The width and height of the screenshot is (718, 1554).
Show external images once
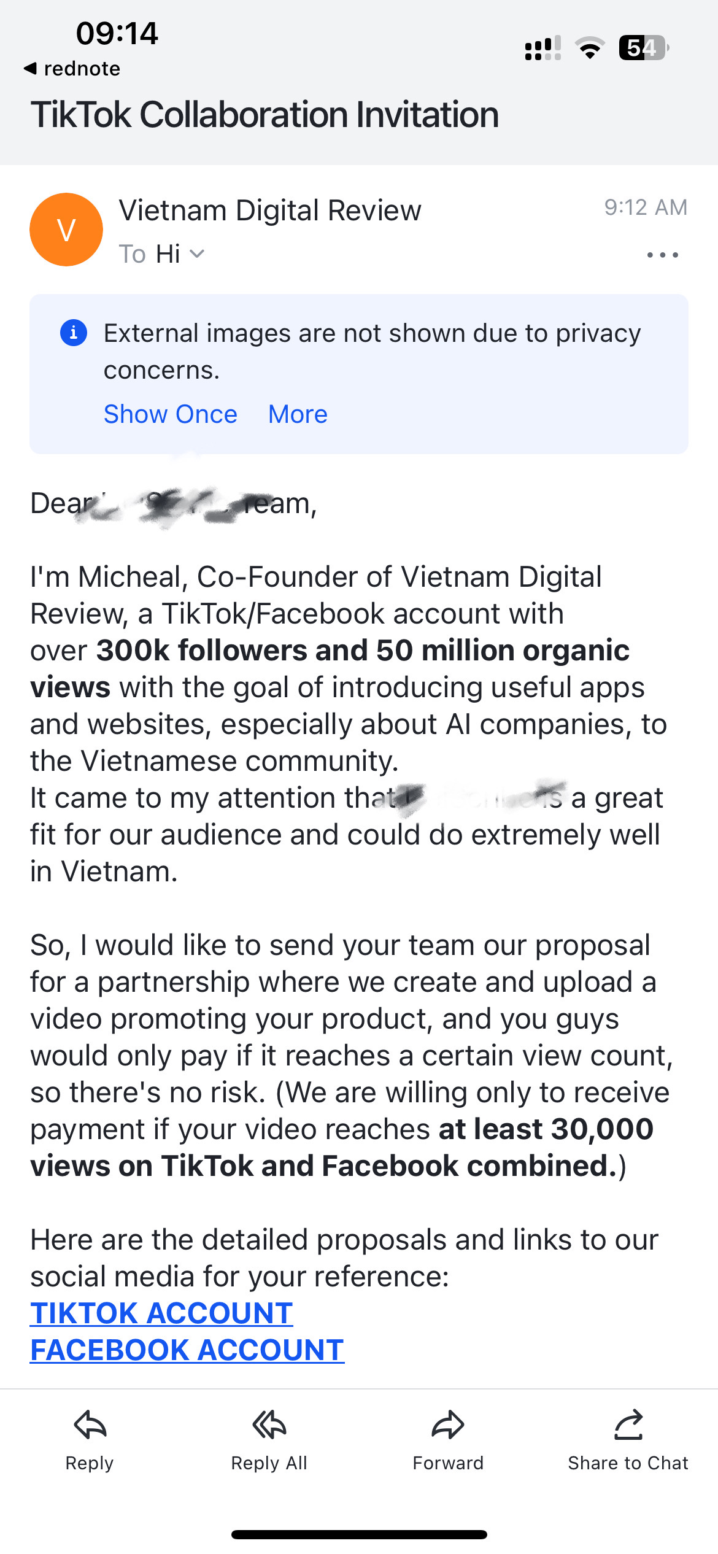170,414
